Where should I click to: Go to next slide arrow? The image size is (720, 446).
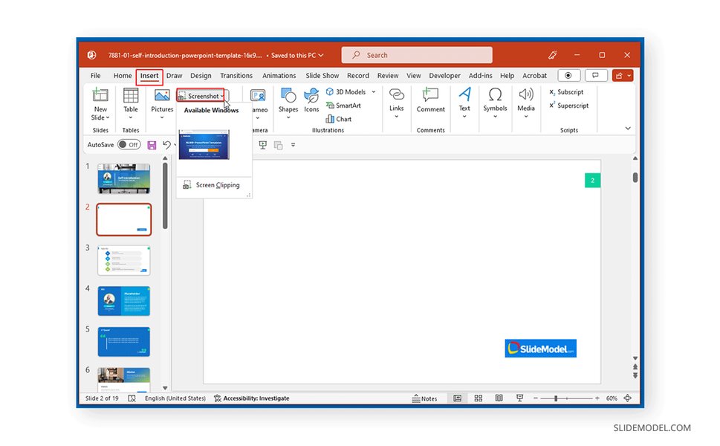(x=635, y=375)
